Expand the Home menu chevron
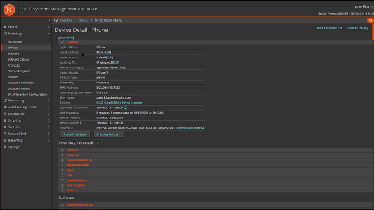Viewport: 374px width, 210px height. [49, 27]
